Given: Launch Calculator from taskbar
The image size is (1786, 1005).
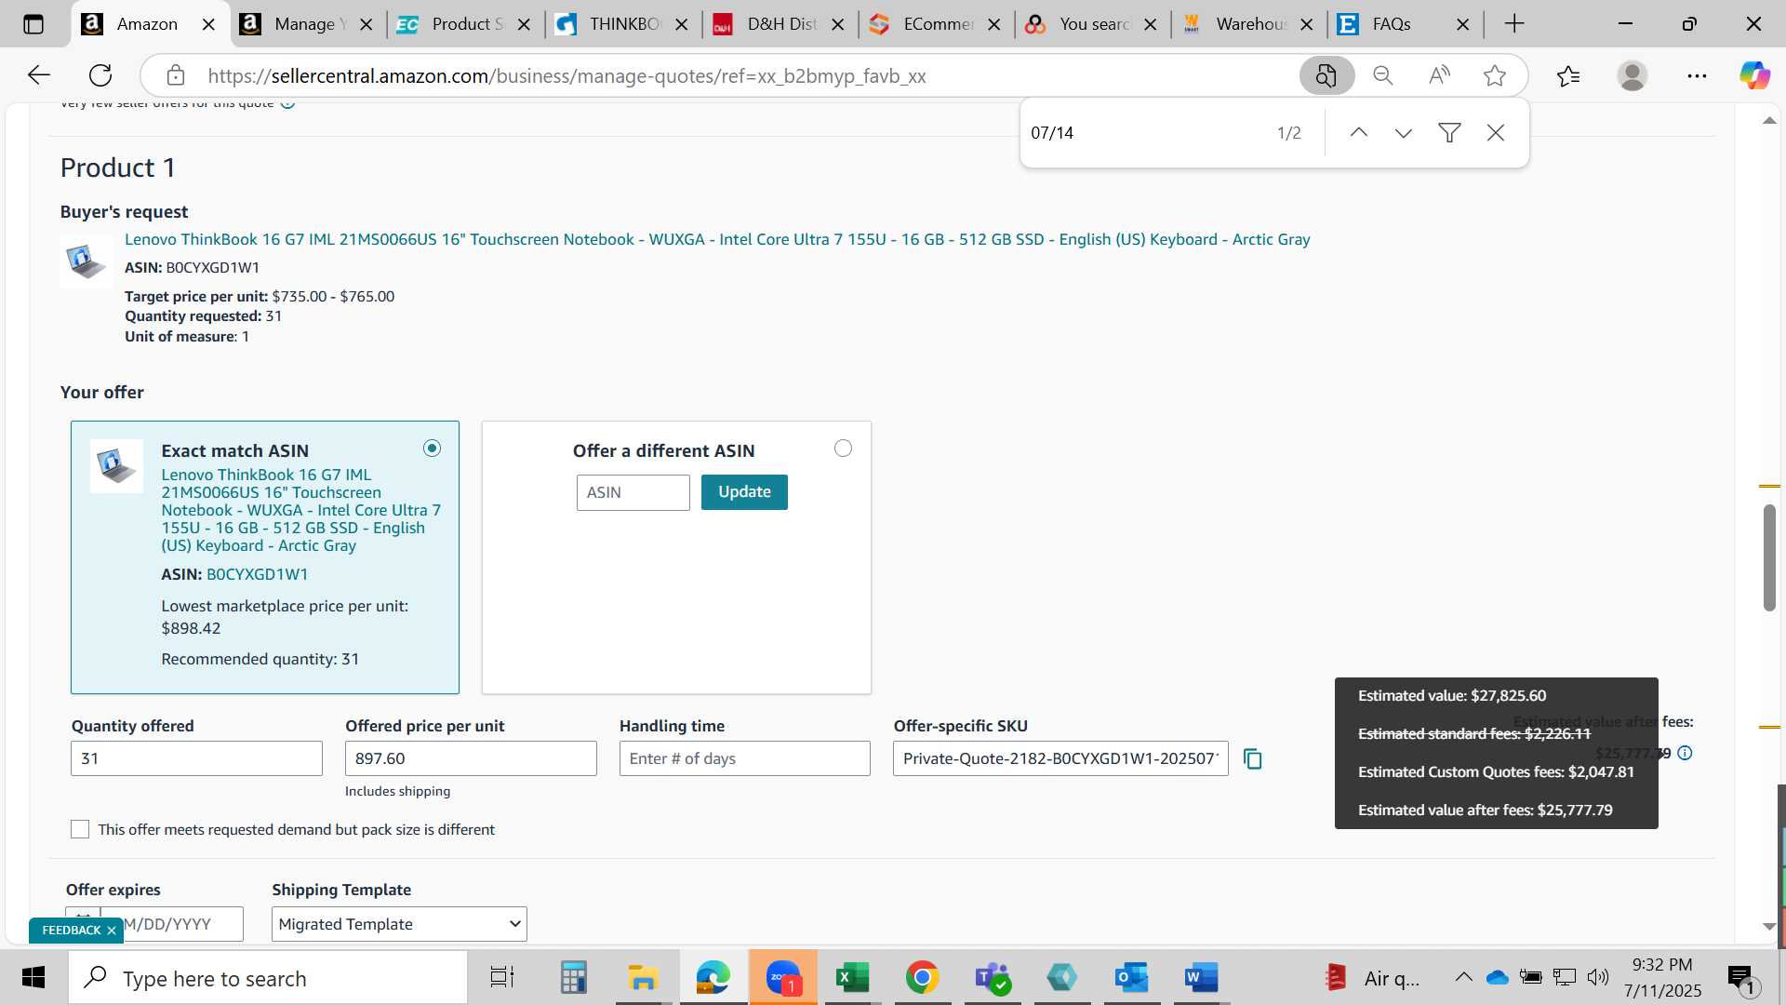Looking at the screenshot, I should 573,978.
